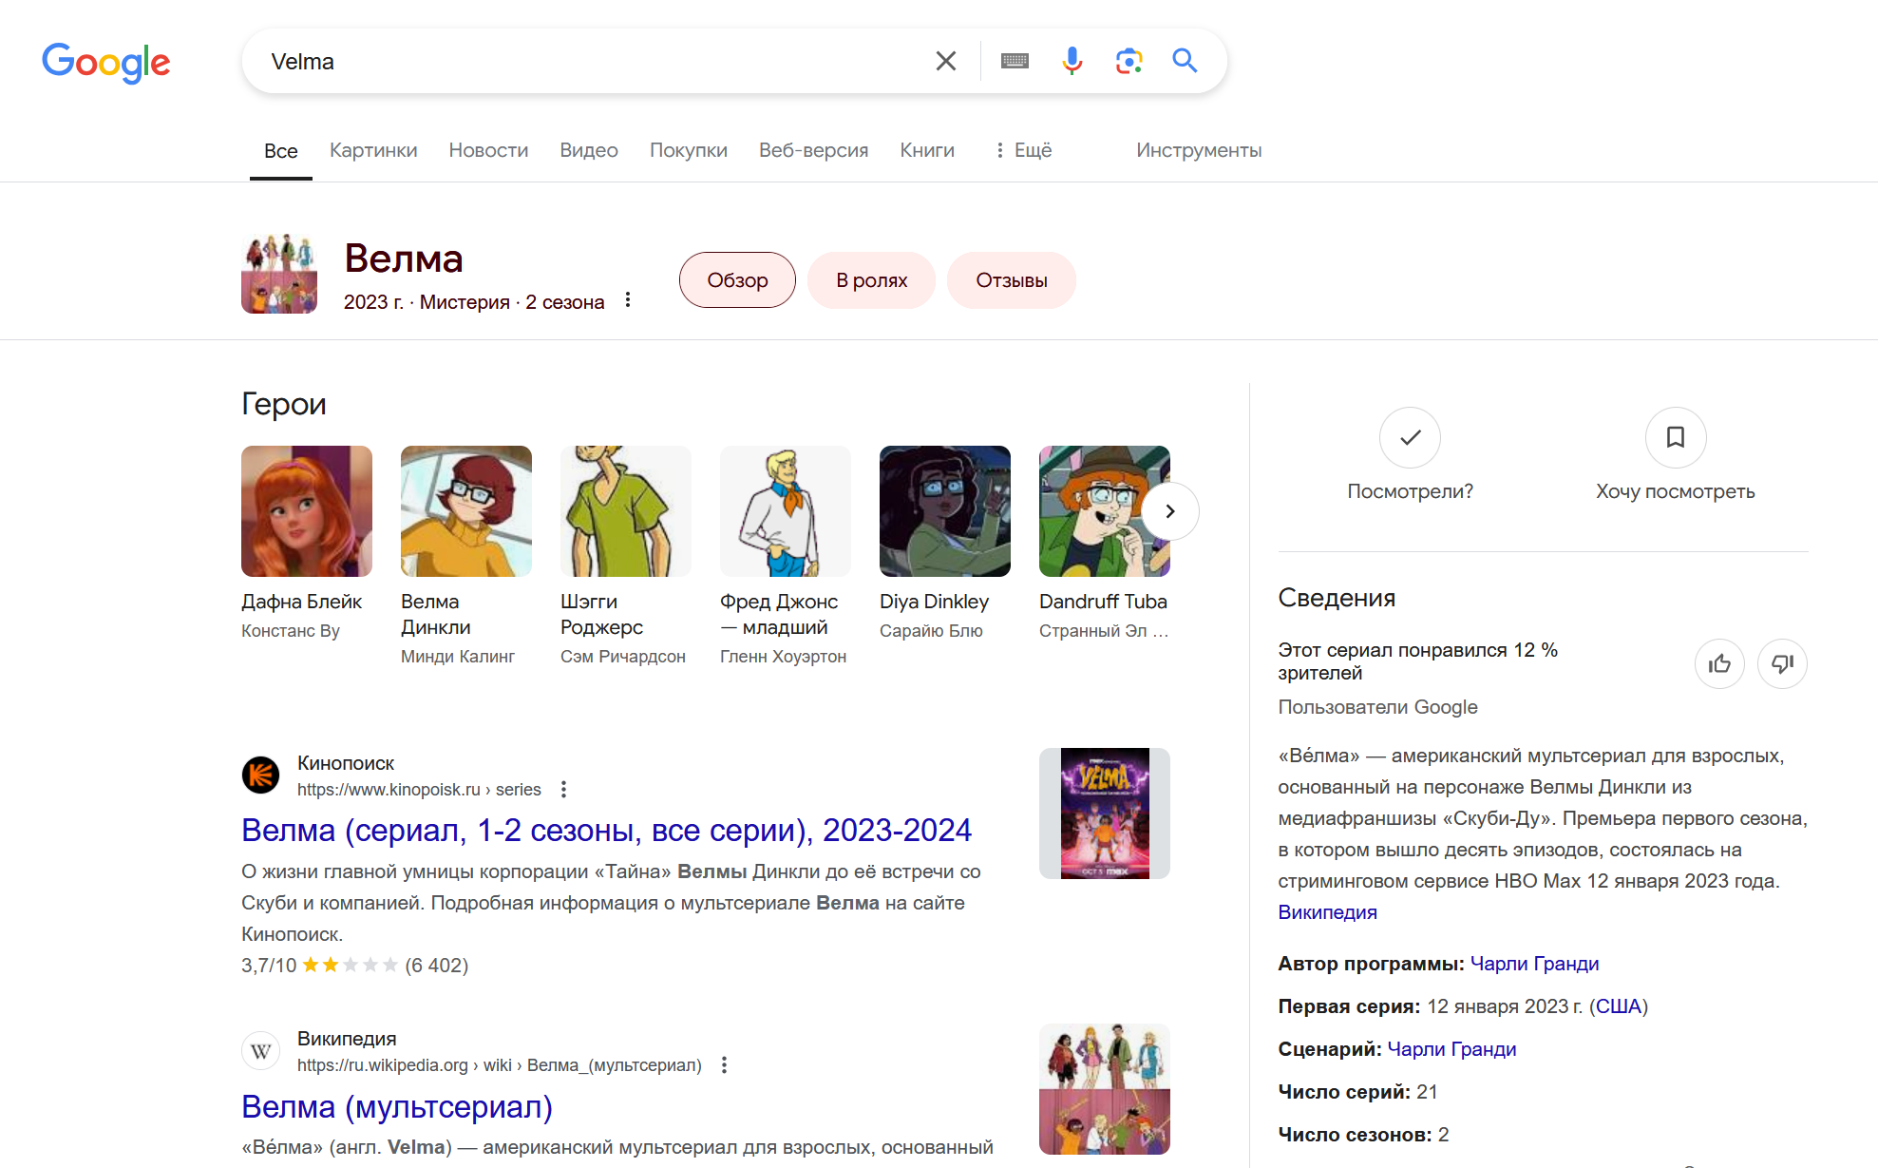Open Велма (мультсериал) Wikipedia result

pos(397,1107)
